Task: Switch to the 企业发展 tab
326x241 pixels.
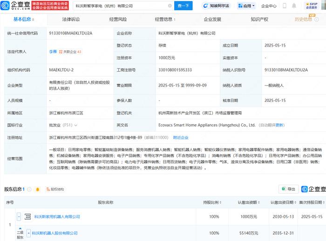Action: tap(212, 20)
